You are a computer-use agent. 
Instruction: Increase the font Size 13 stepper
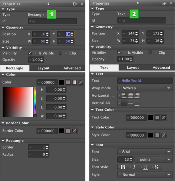[x=131, y=158]
